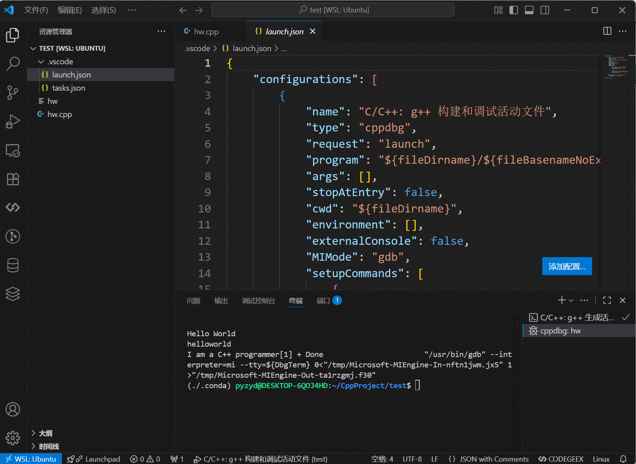636x464 pixels.
Task: Go back with the left arrow
Action: [183, 10]
